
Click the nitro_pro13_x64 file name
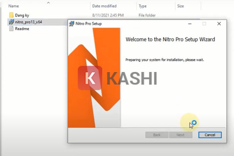[x=29, y=22]
